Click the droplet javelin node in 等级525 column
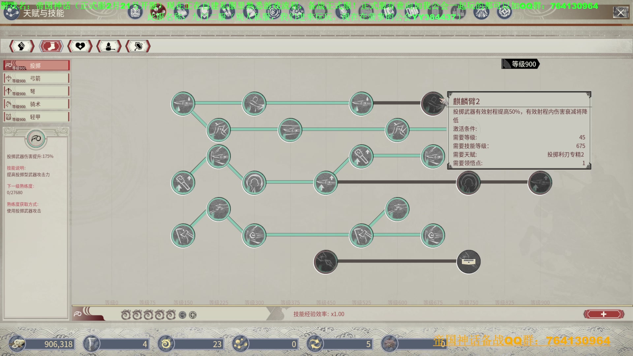The height and width of the screenshot is (356, 633). coord(361,104)
